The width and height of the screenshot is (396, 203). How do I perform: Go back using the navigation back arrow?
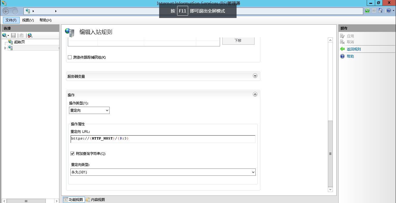[6, 11]
